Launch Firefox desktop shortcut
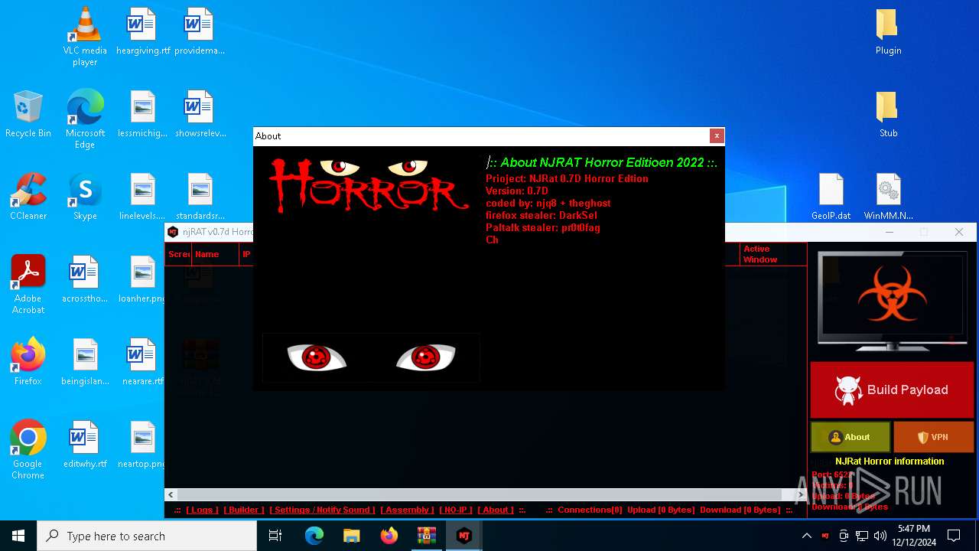Image resolution: width=979 pixels, height=551 pixels. pos(28,363)
